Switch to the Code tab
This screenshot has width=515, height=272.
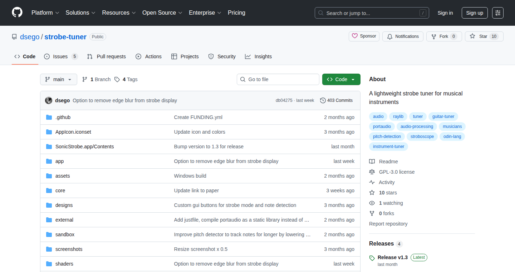pos(25,56)
